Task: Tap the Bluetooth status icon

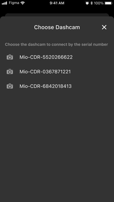Action: pos(92,3)
